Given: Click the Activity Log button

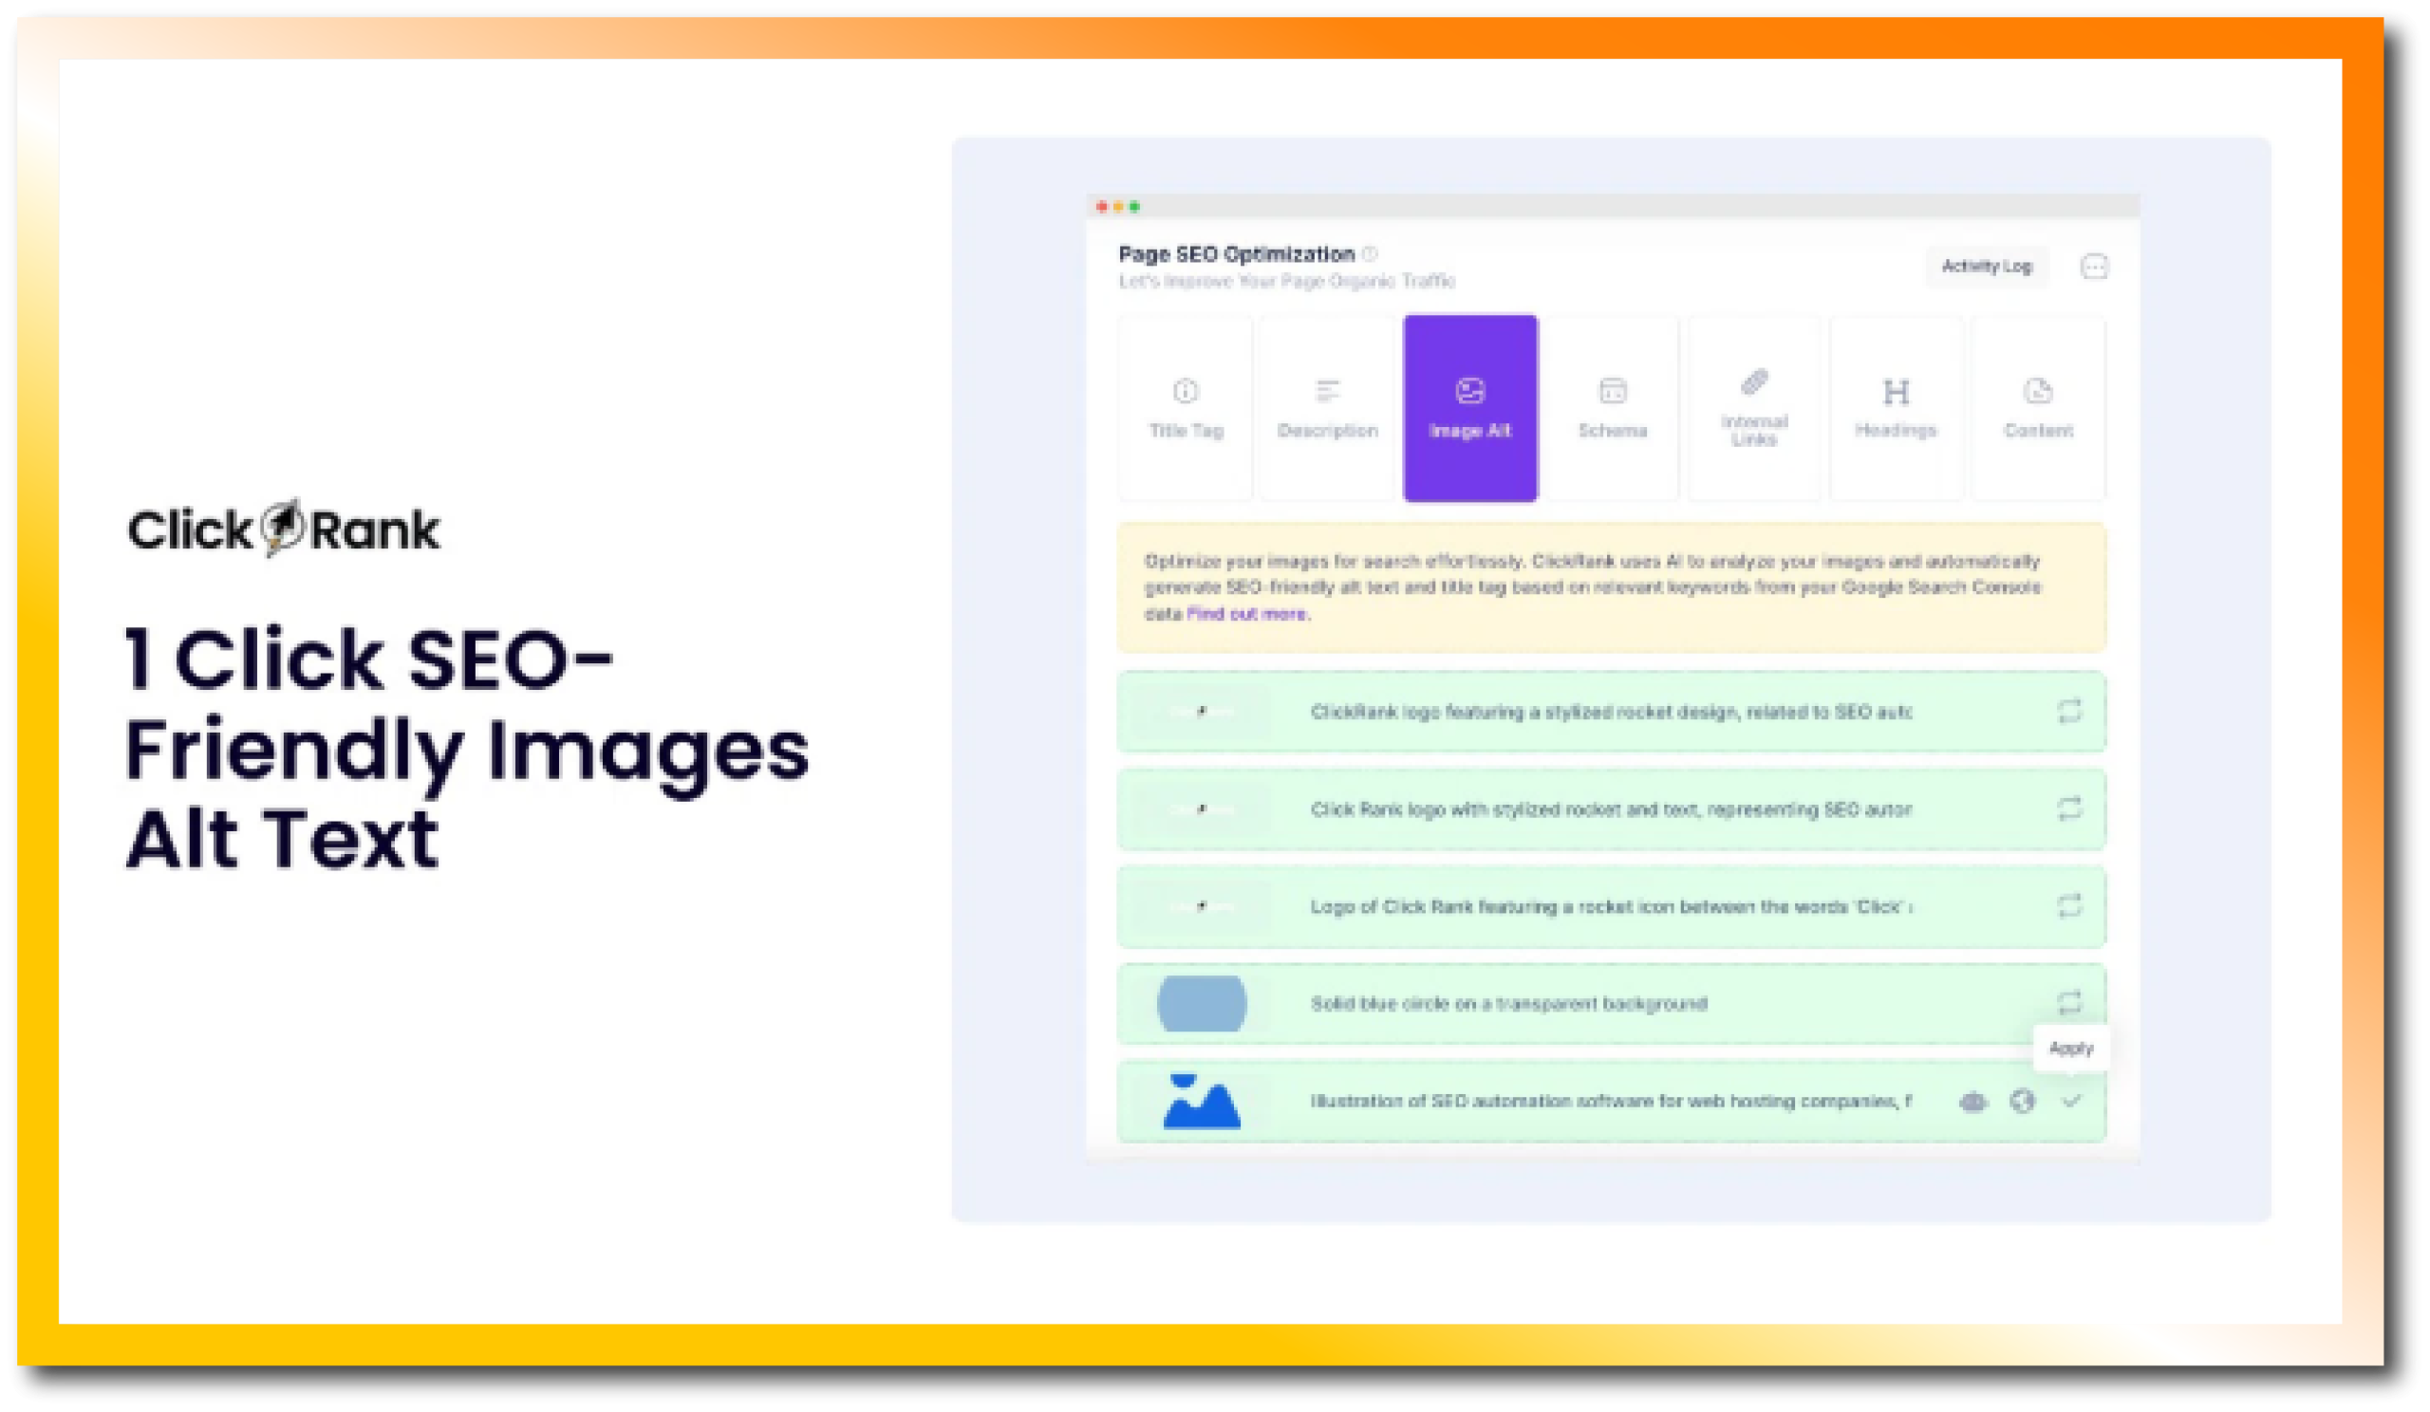Looking at the screenshot, I should pos(1987,266).
